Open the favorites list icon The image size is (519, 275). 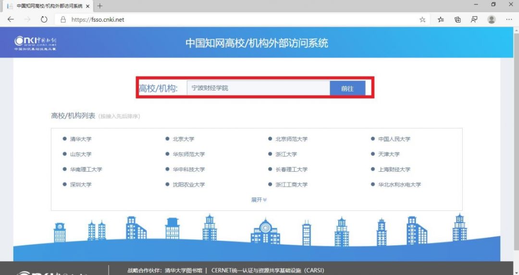pos(441,20)
